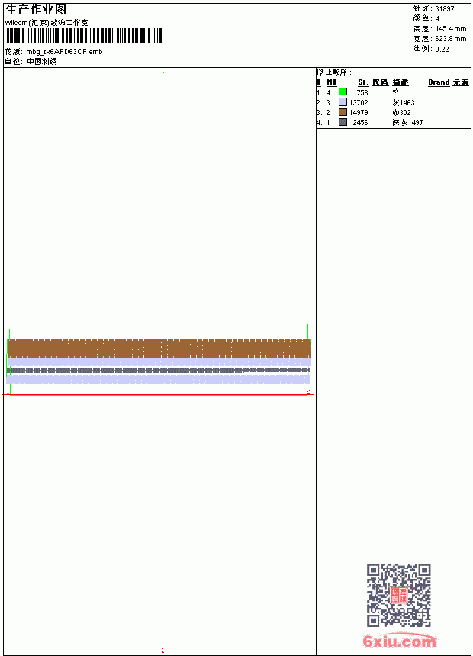Select the red seal stamp inside the QR code
This screenshot has width=473, height=656.
coord(399,595)
